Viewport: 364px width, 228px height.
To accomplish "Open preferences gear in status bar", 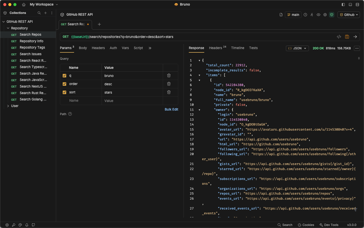I will (x=7, y=225).
